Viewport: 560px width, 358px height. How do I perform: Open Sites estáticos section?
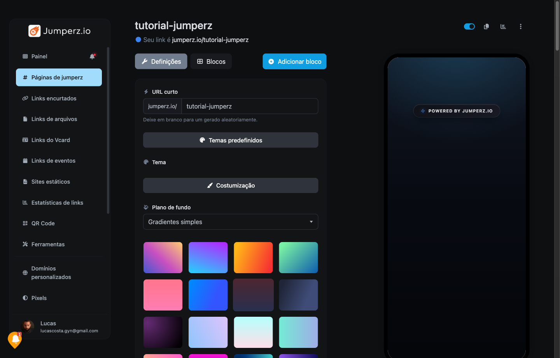pos(59,182)
